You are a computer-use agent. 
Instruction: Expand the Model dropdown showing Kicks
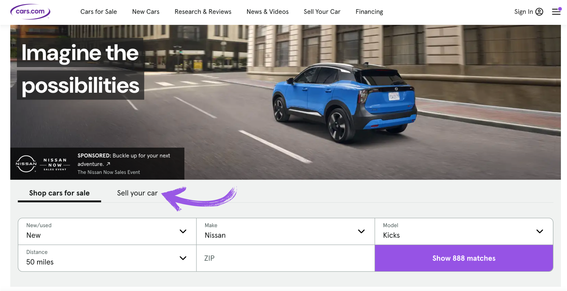(x=464, y=231)
